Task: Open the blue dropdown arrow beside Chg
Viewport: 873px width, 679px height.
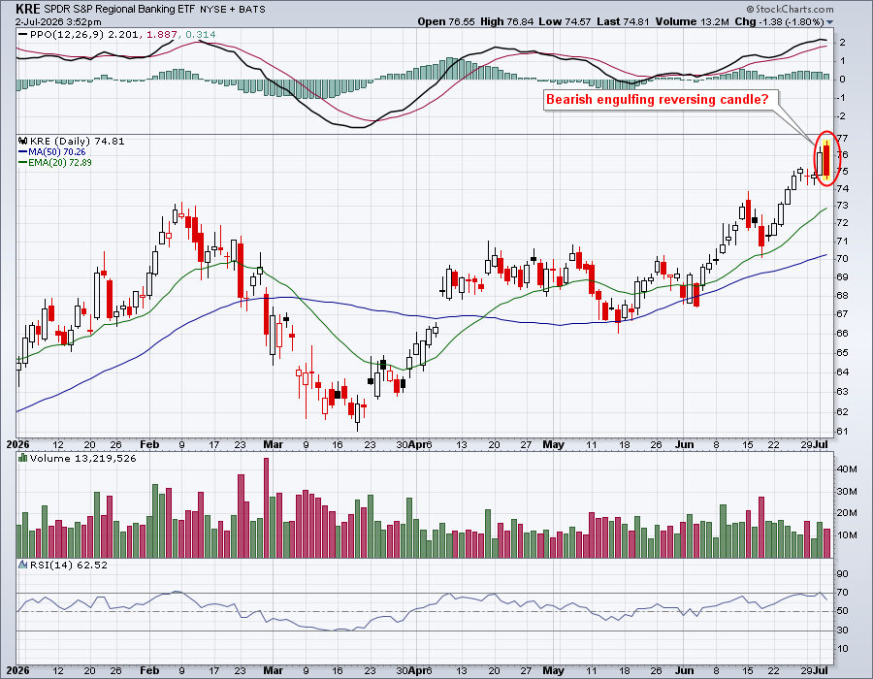Action: coord(829,22)
